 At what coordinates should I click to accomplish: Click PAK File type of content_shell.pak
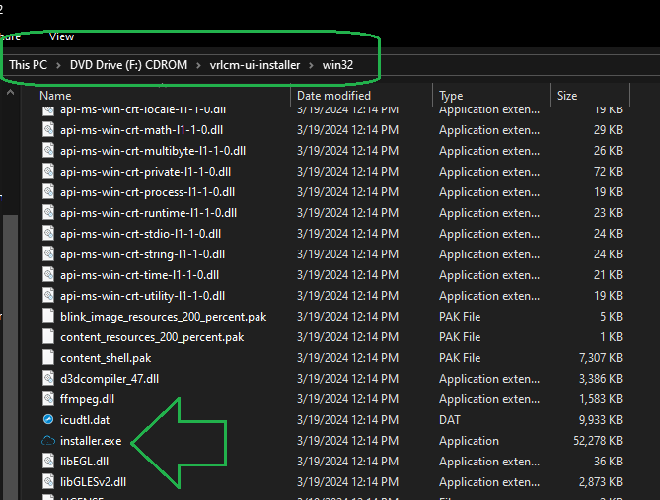460,358
